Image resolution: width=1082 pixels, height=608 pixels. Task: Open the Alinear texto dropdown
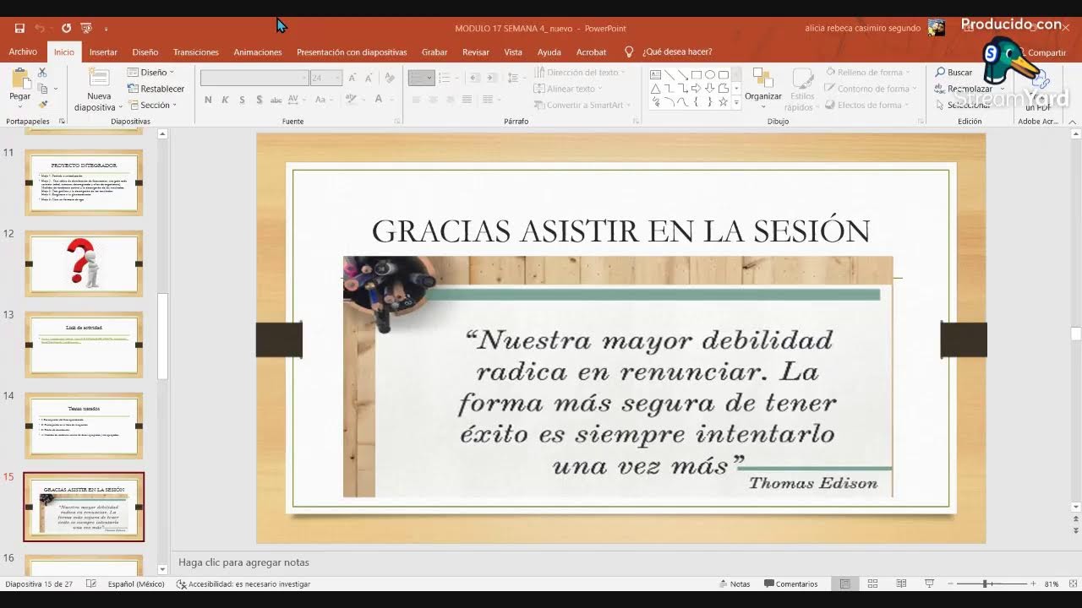point(568,89)
